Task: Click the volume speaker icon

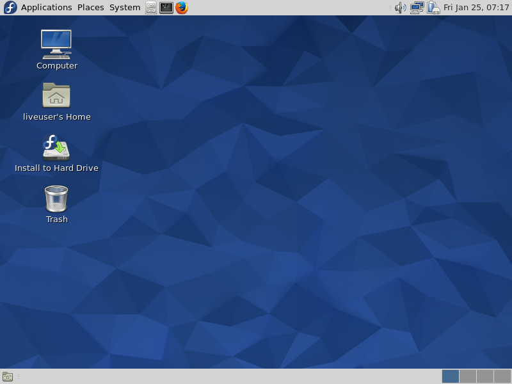Action: pos(401,8)
